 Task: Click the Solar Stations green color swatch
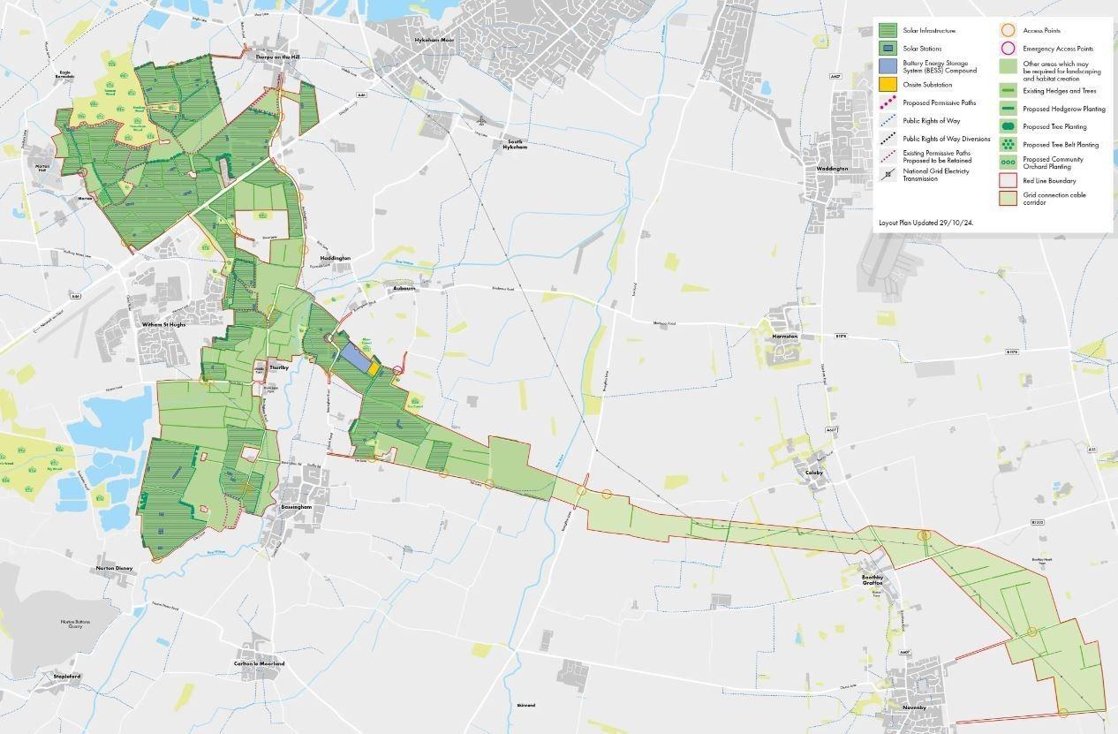(888, 48)
